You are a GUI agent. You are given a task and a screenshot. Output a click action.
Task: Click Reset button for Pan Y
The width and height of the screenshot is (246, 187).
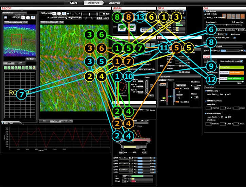pyautogui.click(x=140, y=92)
